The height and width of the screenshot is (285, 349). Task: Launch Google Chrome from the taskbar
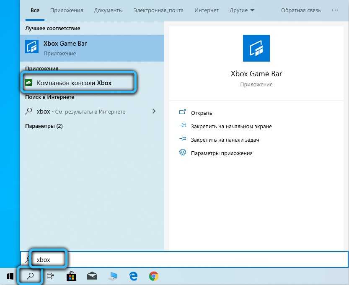(154, 276)
